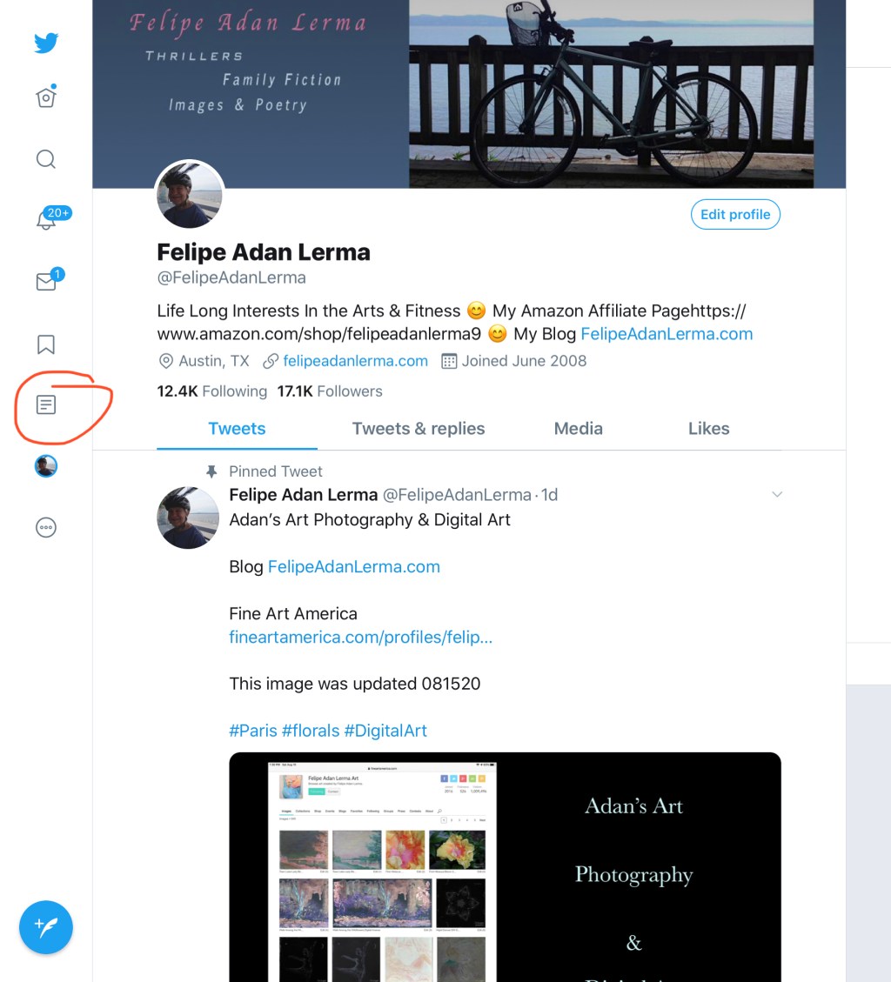Open the 12.4K Following list
Screen dimensions: 891x982
pyautogui.click(x=211, y=391)
